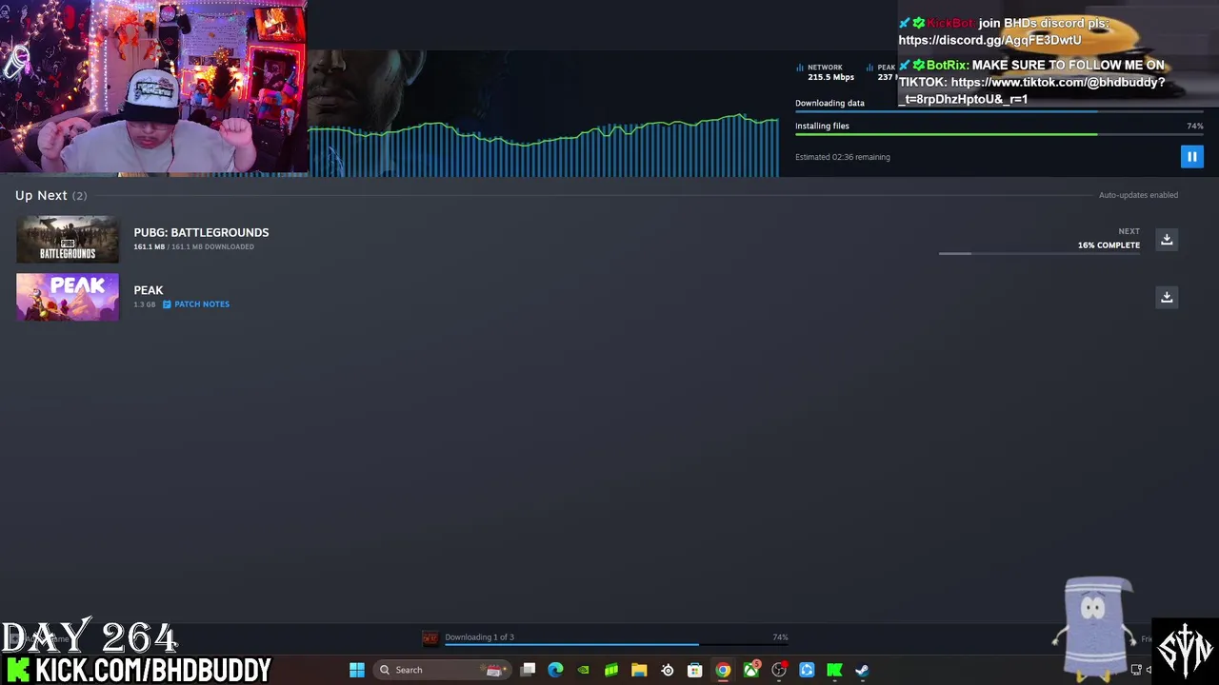This screenshot has height=685, width=1219.
Task: Open Task View from the taskbar
Action: click(x=529, y=670)
